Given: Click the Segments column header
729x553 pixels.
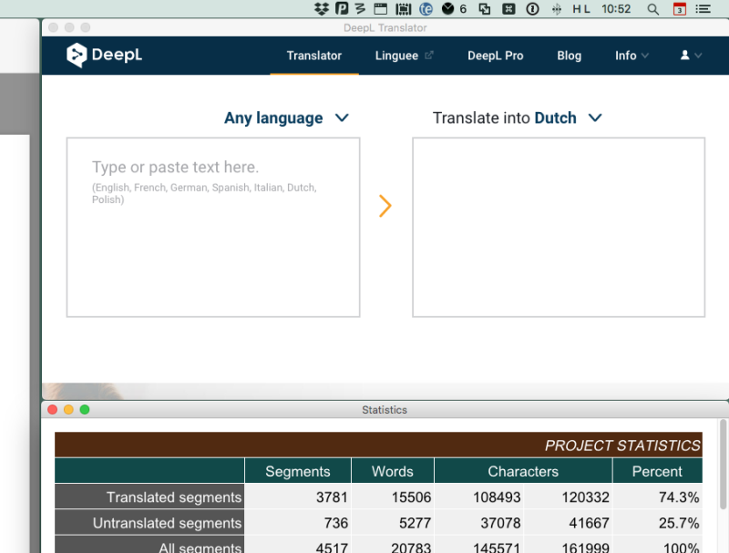Looking at the screenshot, I should [298, 471].
